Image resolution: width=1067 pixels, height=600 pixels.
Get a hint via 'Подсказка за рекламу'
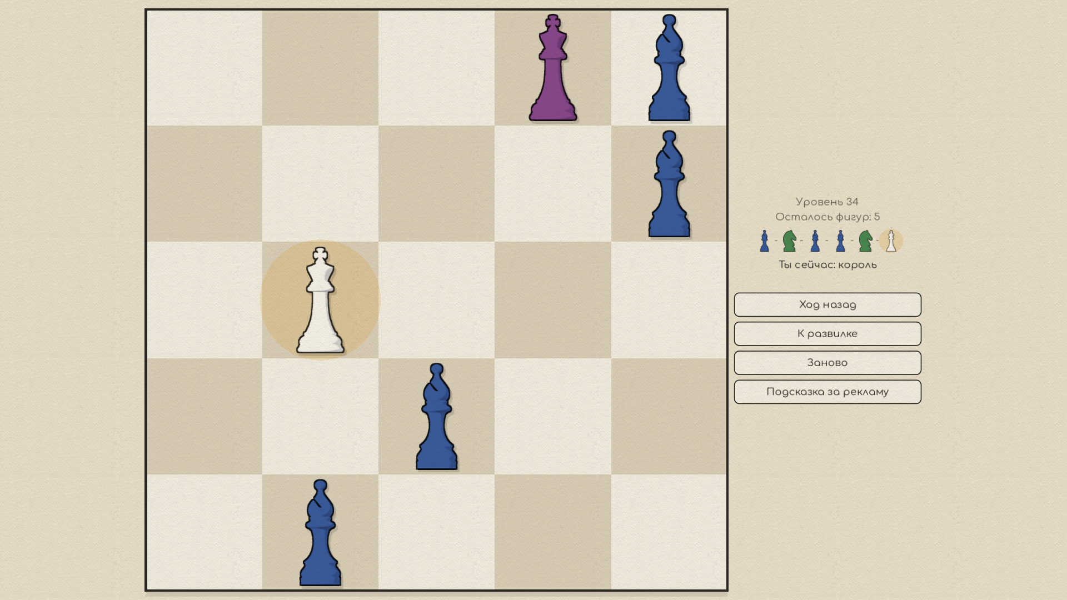tap(827, 392)
